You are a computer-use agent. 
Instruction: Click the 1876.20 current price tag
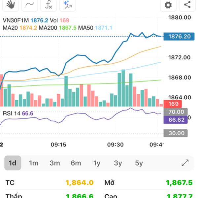[x=179, y=37]
